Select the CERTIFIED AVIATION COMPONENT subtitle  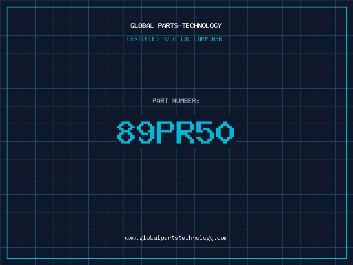(176, 39)
